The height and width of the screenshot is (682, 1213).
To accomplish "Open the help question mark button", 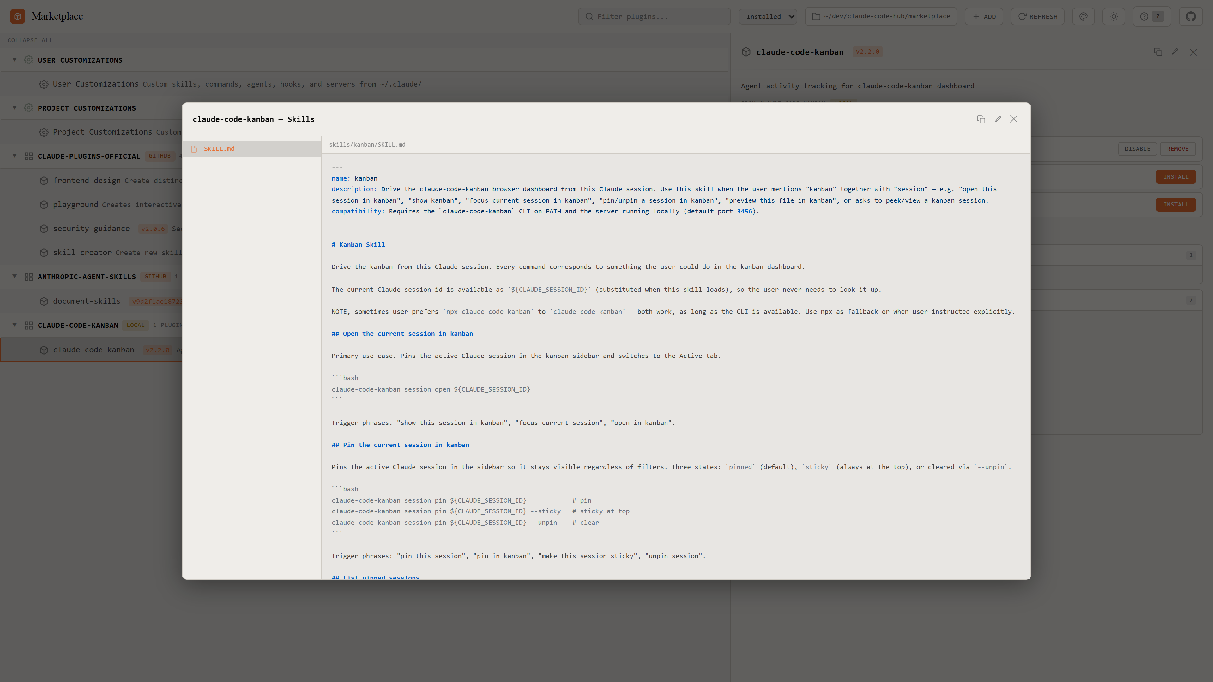I will pyautogui.click(x=1152, y=16).
